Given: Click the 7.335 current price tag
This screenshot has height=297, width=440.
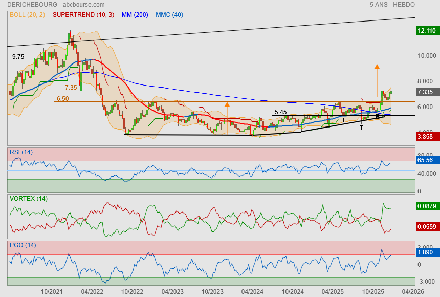Looking at the screenshot, I should point(426,92).
